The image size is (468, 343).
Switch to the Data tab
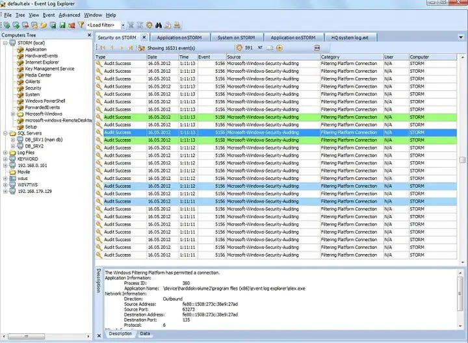pos(145,333)
